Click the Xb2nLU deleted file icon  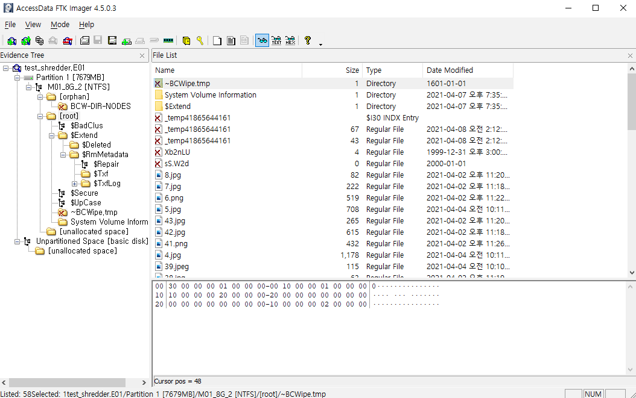tap(159, 152)
